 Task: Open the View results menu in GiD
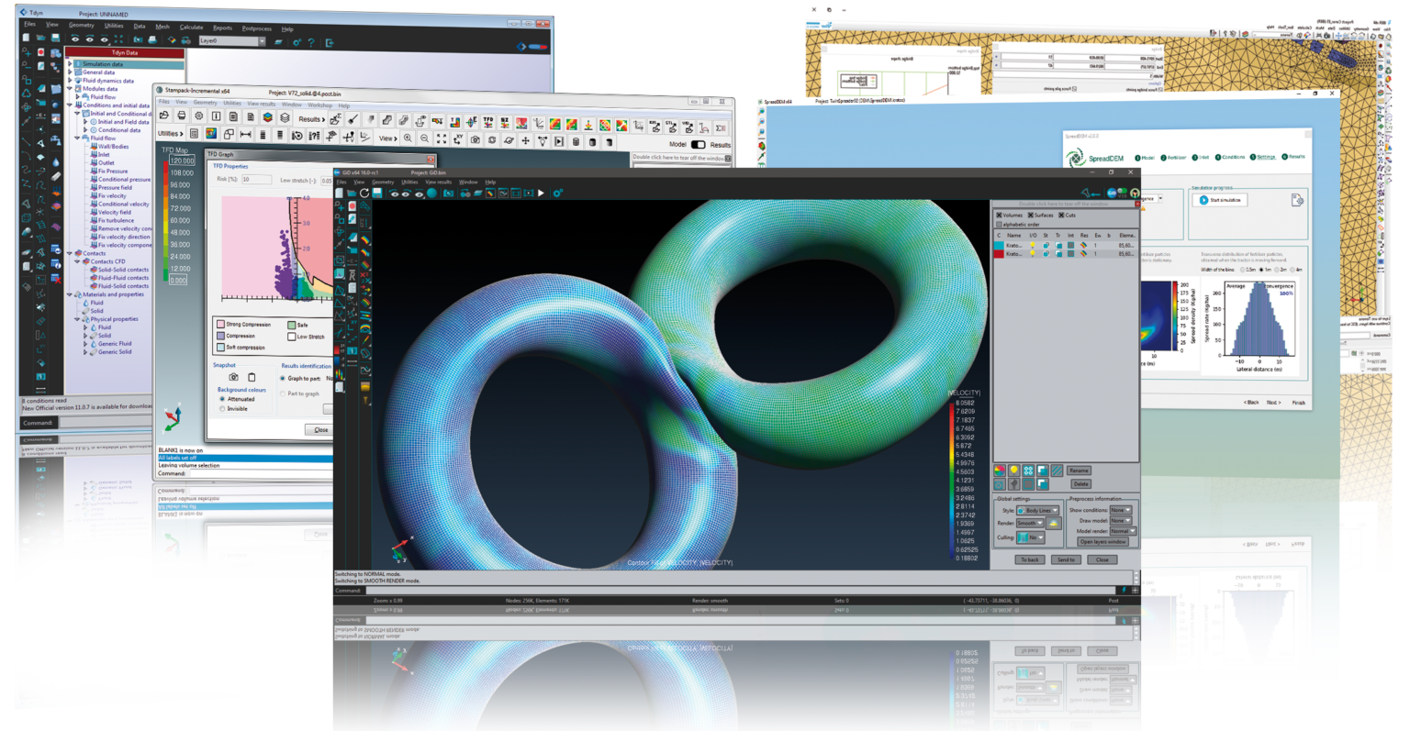click(438, 182)
